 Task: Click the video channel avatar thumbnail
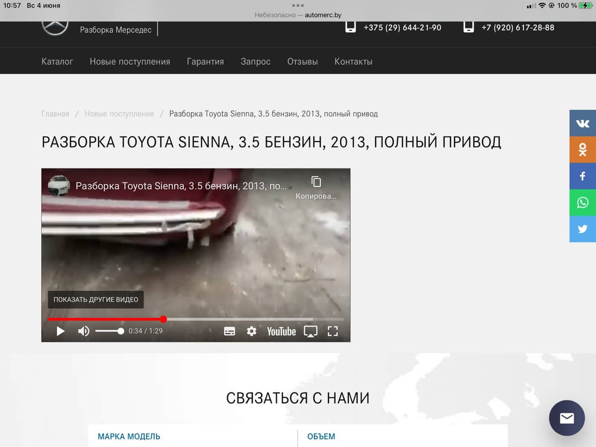click(59, 186)
